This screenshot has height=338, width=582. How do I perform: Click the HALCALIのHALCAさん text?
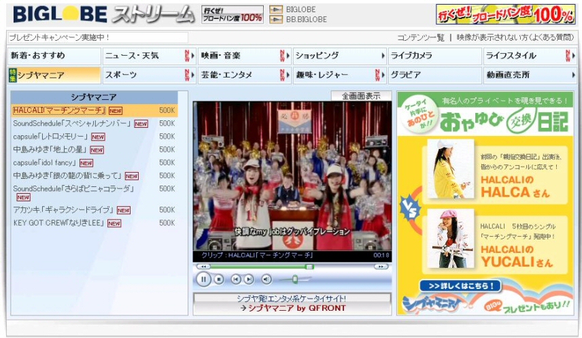pos(515,187)
